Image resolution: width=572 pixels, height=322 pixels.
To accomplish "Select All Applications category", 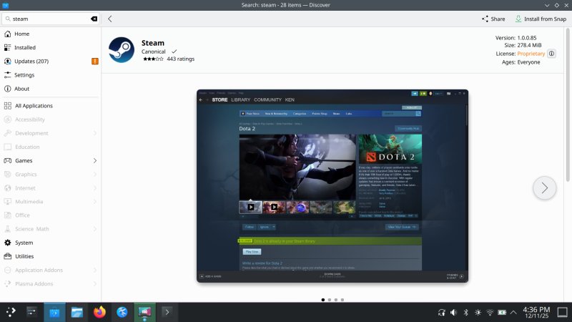I will click(51, 106).
